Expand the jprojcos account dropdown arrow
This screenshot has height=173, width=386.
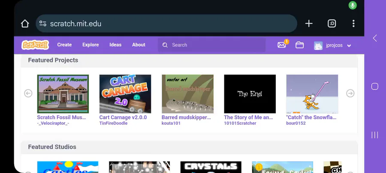[x=349, y=46]
